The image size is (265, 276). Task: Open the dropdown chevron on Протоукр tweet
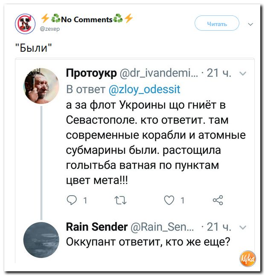[243, 73]
